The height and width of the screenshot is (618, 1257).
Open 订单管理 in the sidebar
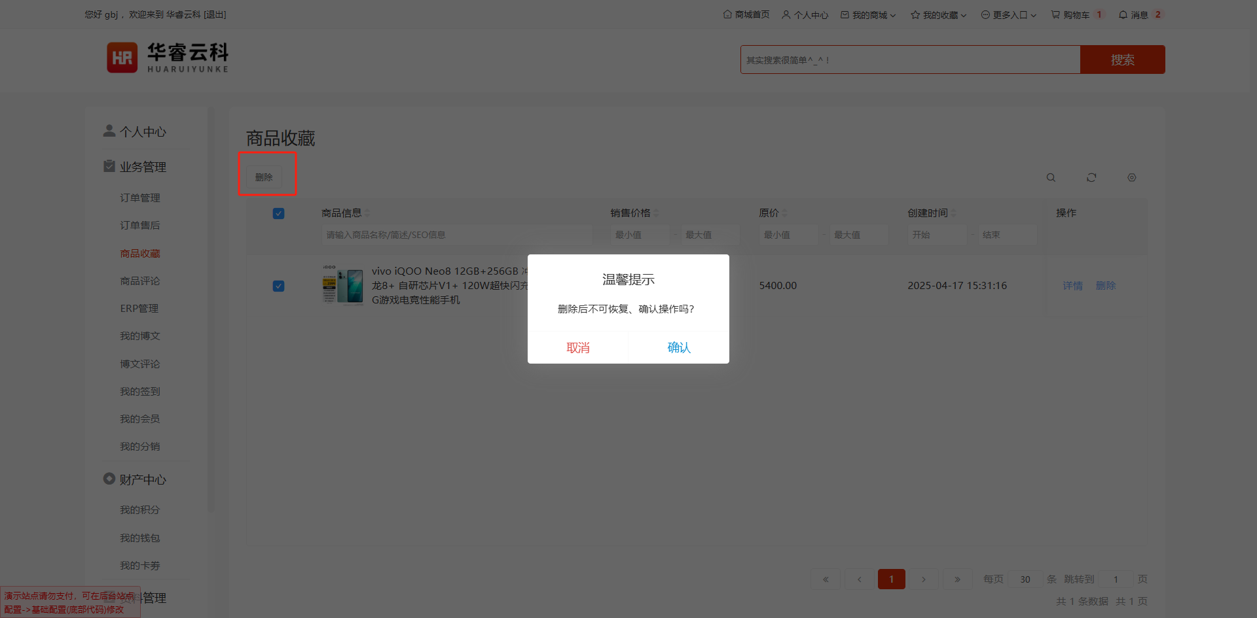(x=140, y=197)
